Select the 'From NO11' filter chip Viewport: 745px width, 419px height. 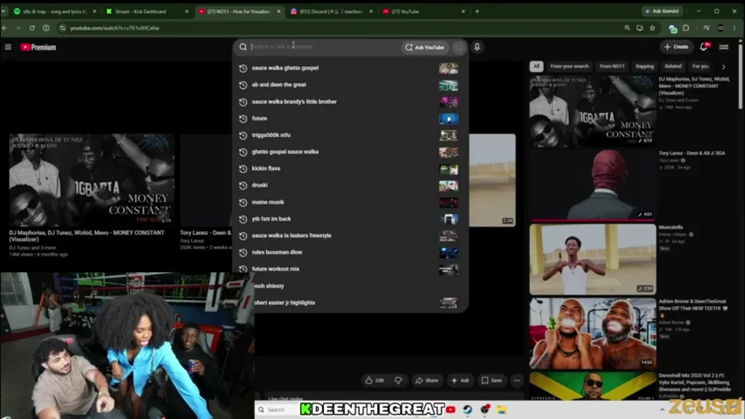[x=612, y=66]
